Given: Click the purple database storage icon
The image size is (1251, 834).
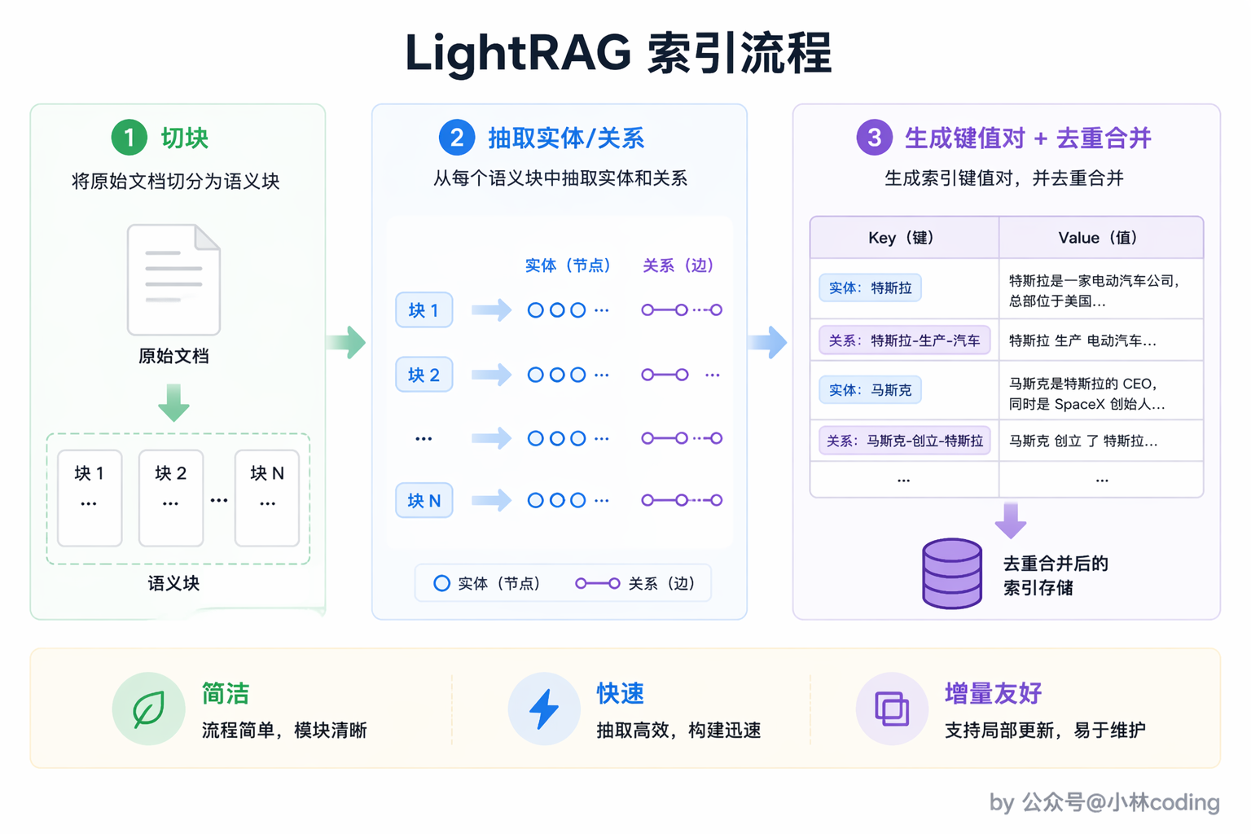Looking at the screenshot, I should click(951, 573).
